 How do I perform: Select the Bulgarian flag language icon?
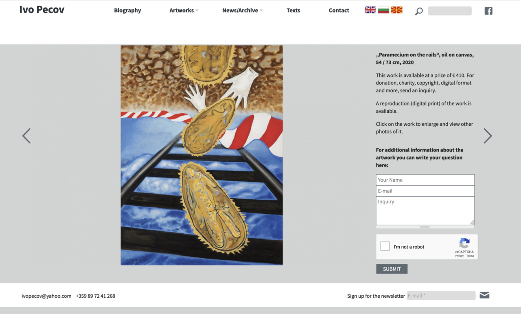pos(383,10)
